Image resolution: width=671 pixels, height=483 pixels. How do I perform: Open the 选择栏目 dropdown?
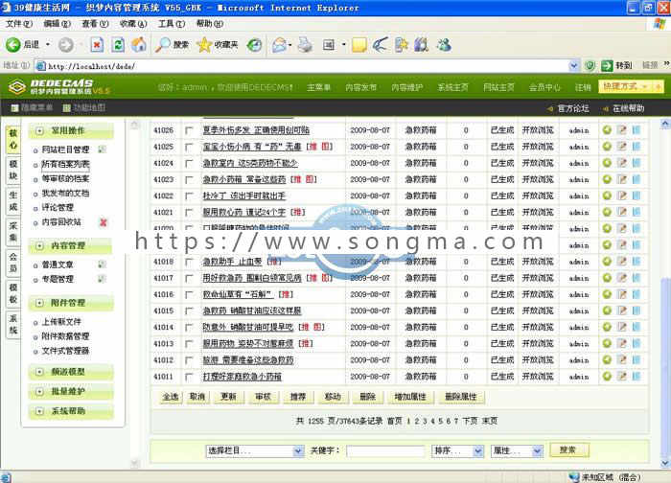[x=255, y=450]
